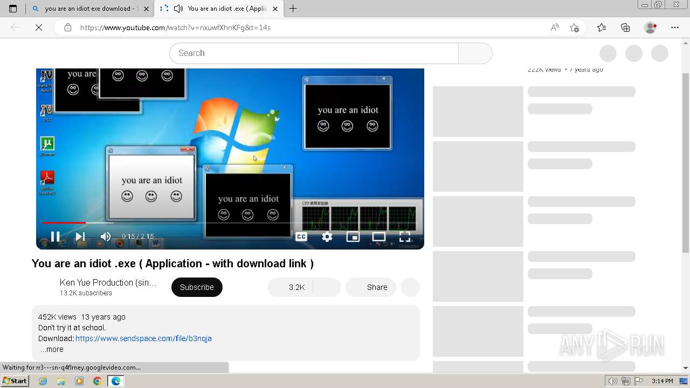
Task: Click the YouTube search submit button
Action: [475, 53]
